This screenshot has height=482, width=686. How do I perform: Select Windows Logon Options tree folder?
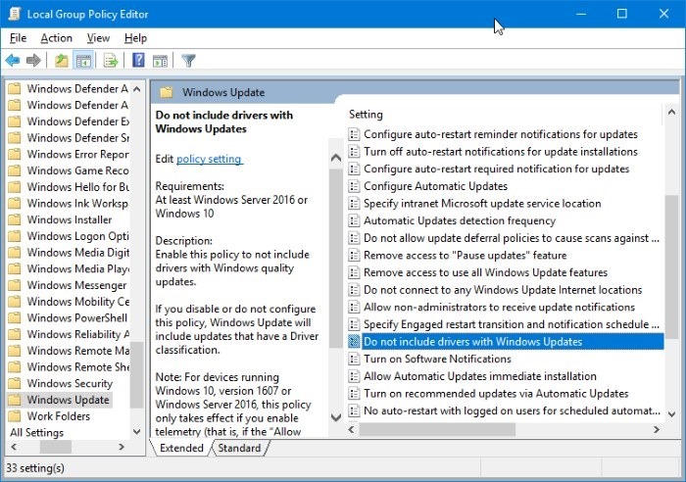point(77,236)
